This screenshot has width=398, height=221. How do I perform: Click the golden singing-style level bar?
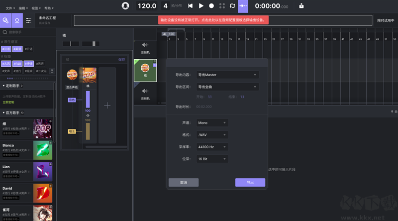tap(88, 131)
